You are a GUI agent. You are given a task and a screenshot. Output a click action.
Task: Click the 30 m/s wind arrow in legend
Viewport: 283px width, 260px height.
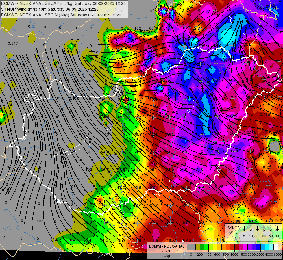click(x=264, y=228)
